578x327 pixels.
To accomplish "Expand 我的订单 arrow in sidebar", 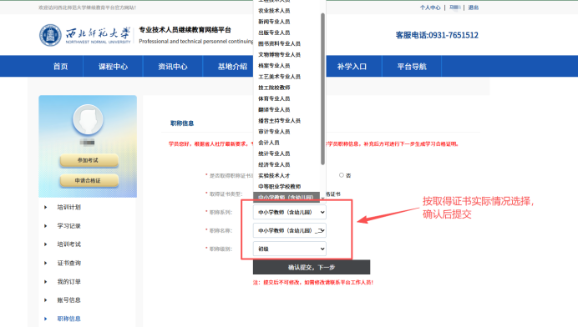I will [x=46, y=282].
